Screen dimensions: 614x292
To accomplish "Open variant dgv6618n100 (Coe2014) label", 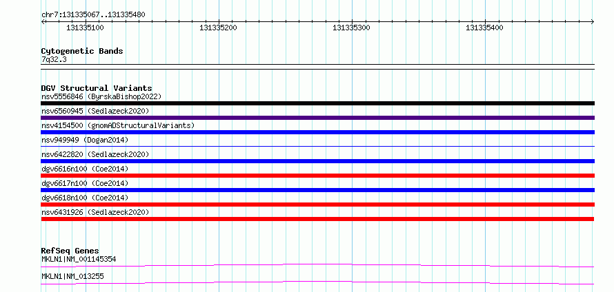I will pos(85,198).
